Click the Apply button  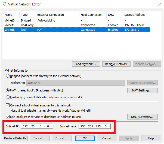coord(129,138)
